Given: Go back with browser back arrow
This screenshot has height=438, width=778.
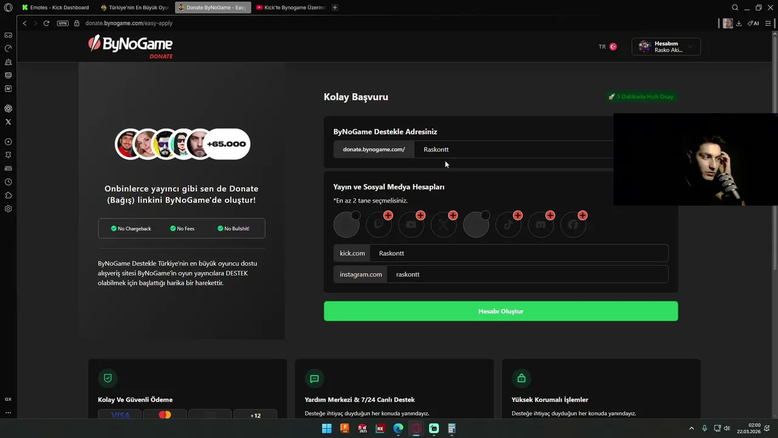Looking at the screenshot, I should [x=24, y=23].
